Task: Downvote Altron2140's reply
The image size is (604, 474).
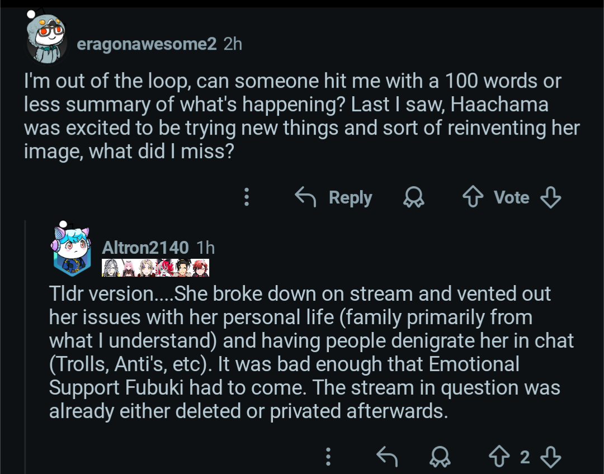Action: point(550,457)
